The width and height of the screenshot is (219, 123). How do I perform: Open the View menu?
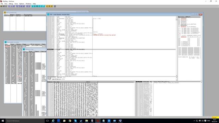coord(6,4)
